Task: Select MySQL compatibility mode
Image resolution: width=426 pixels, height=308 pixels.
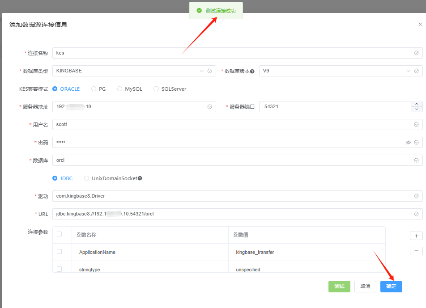Action: click(130, 89)
